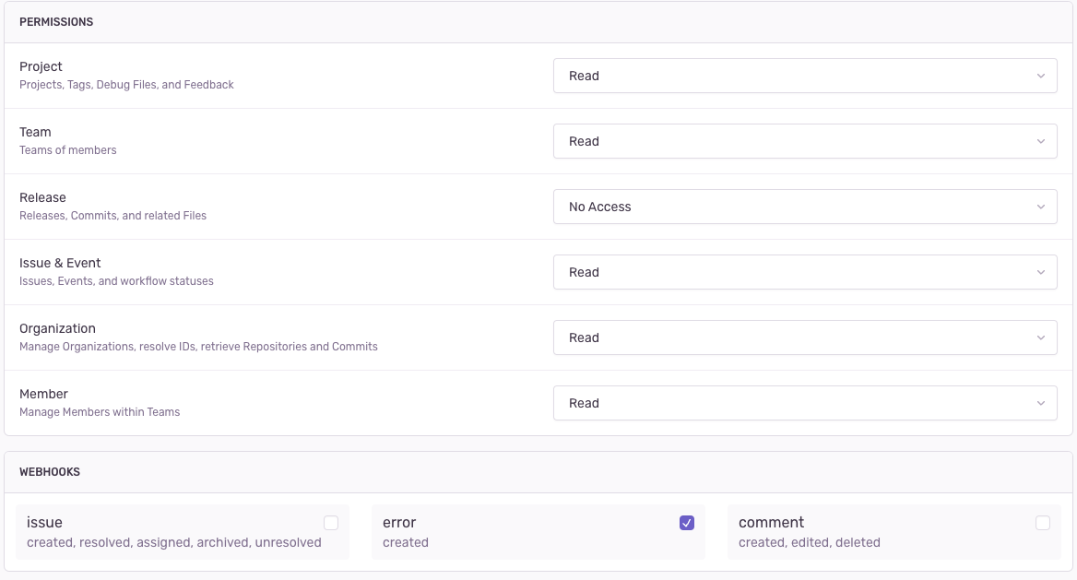
Task: Enable the issue webhook checkbox
Action: pos(331,522)
